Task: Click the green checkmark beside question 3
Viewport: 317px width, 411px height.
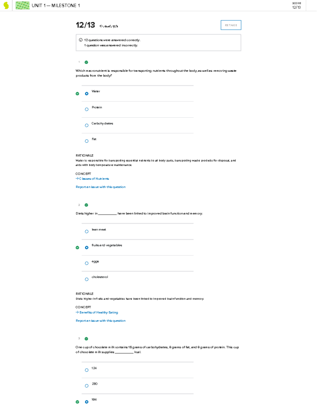Action: (86, 338)
